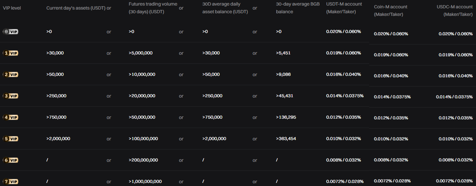476x186 pixels.
Task: Select the VIP 7 badge icon
Action: [x=10, y=182]
